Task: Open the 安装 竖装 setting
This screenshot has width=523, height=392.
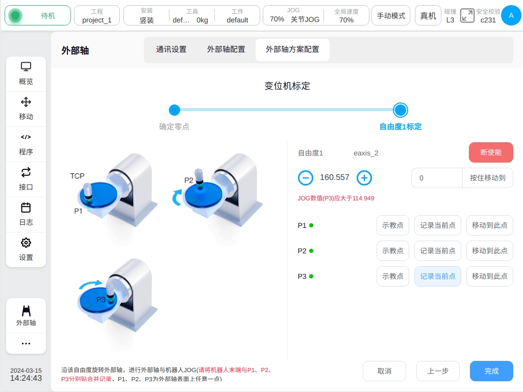Action: coord(147,16)
